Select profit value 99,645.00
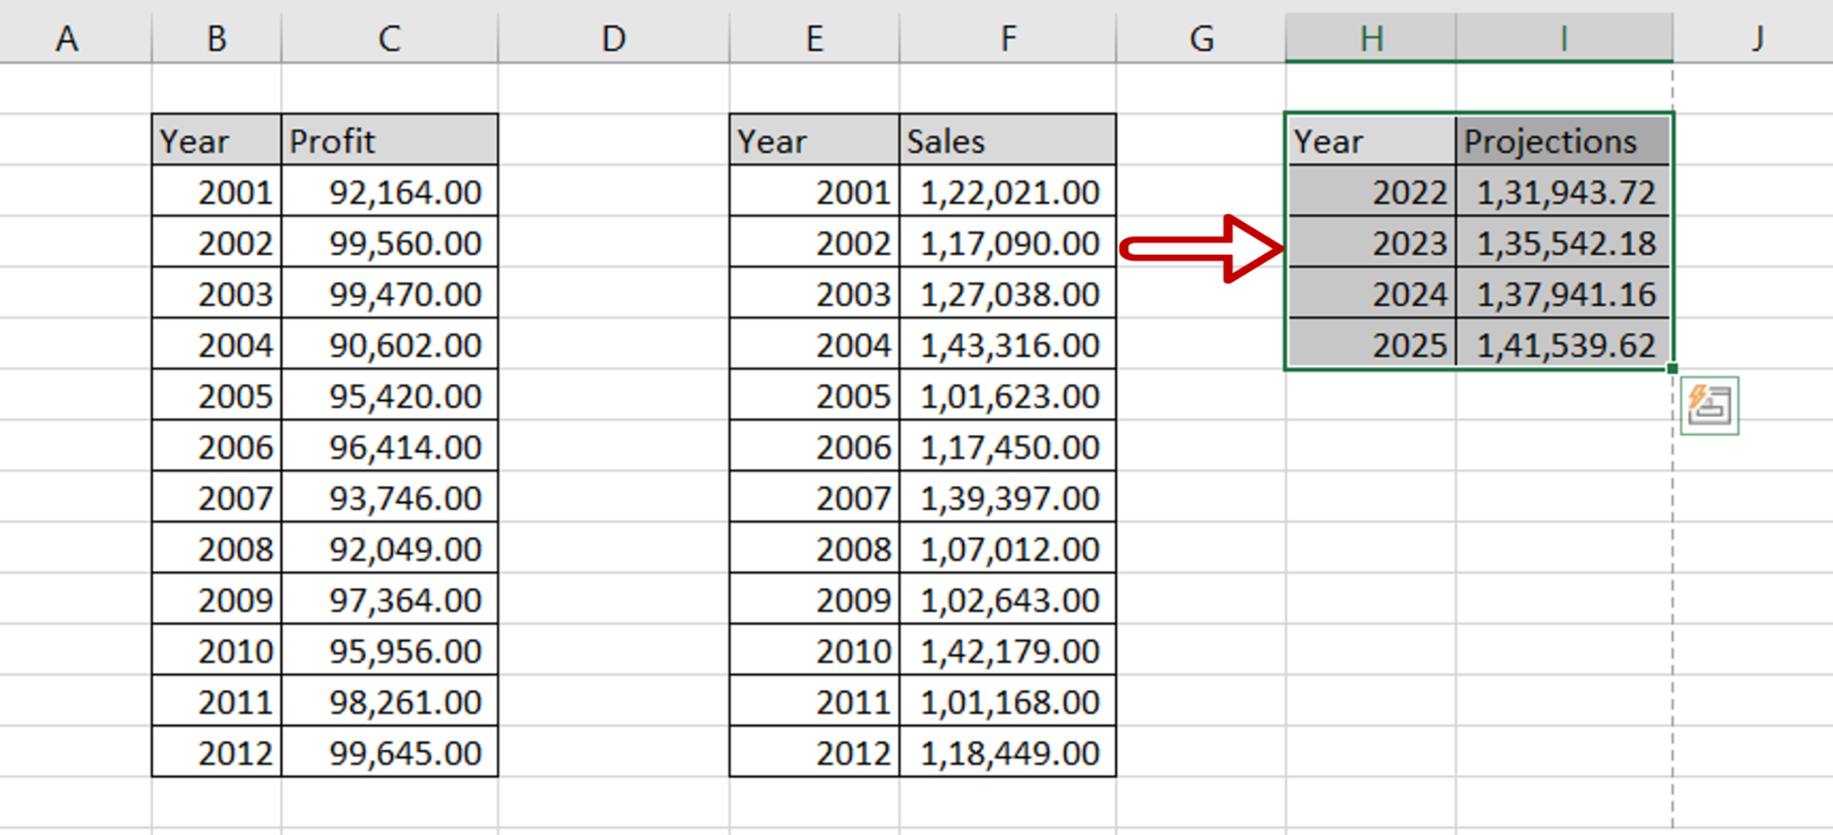Image resolution: width=1833 pixels, height=835 pixels. [x=389, y=752]
